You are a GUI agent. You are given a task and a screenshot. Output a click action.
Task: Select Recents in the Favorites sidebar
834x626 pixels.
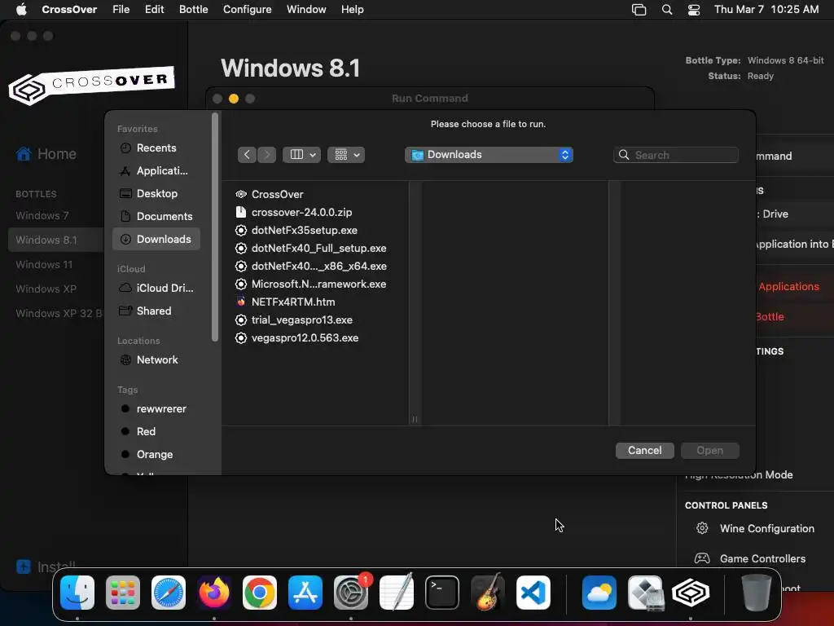pos(156,148)
